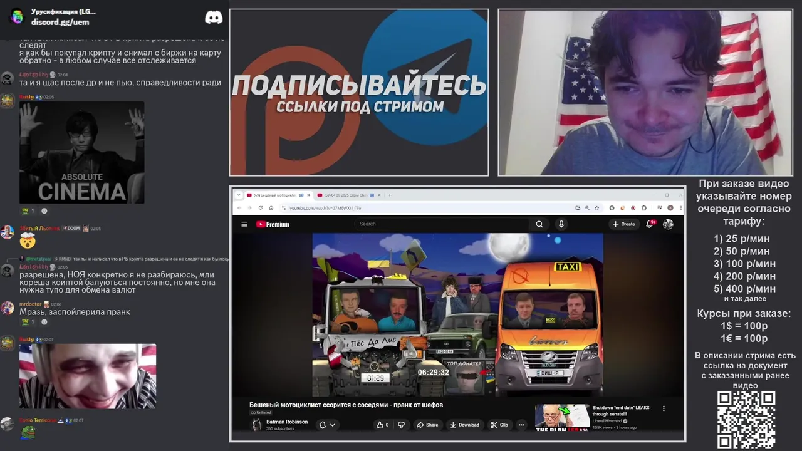Screen dimensions: 802x451
Task: Click video title 'Бешеный мотоциклист ссорится с соседями'
Action: 346,405
